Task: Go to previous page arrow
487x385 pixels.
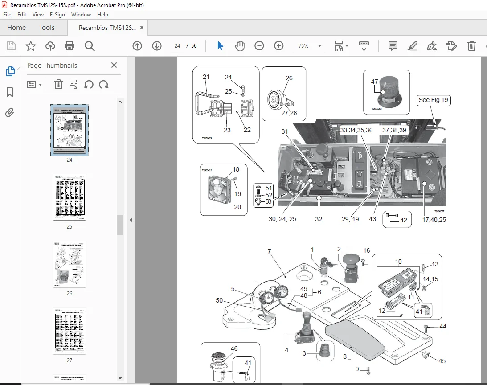Action: [x=137, y=46]
